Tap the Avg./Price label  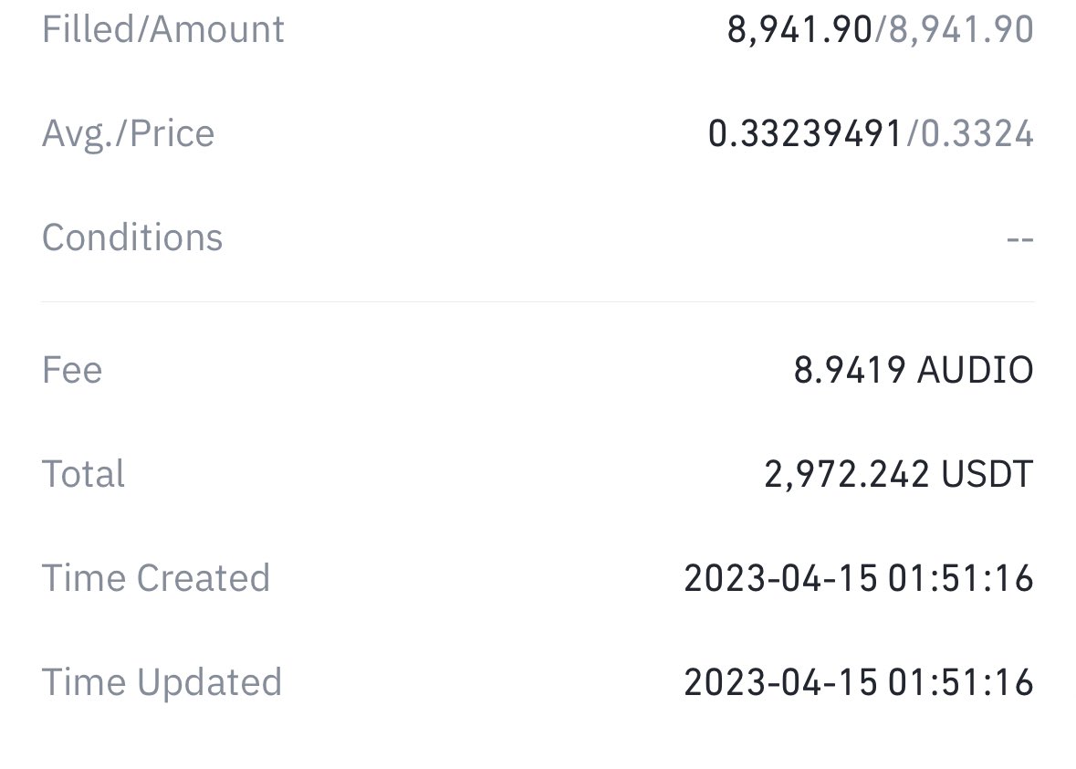pos(129,133)
